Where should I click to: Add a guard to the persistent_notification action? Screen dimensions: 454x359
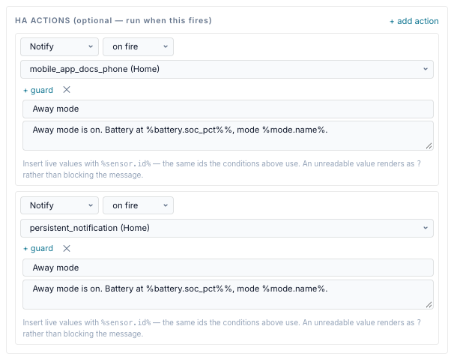[x=38, y=249]
